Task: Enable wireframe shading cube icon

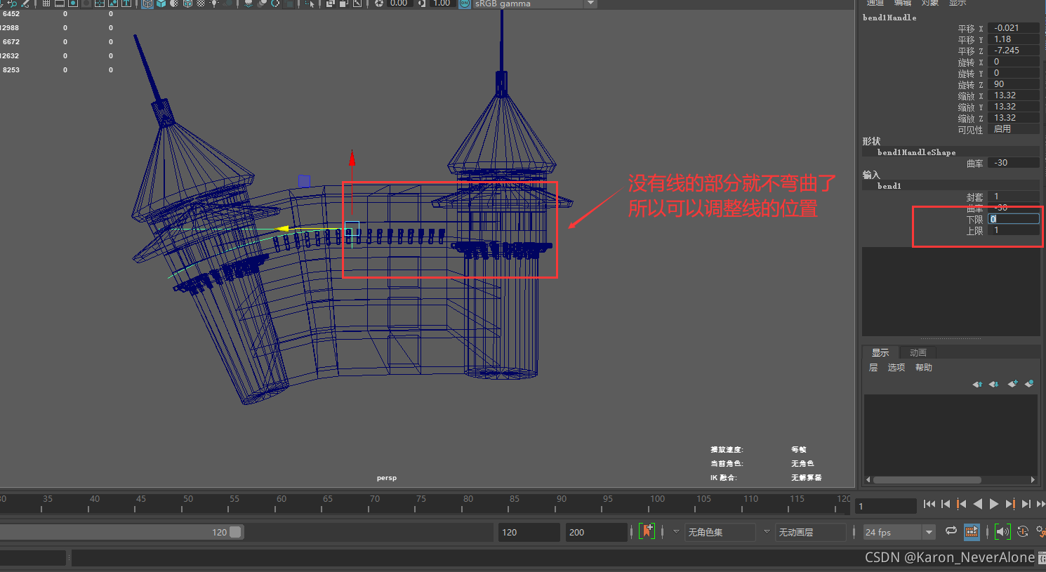Action: point(148,4)
